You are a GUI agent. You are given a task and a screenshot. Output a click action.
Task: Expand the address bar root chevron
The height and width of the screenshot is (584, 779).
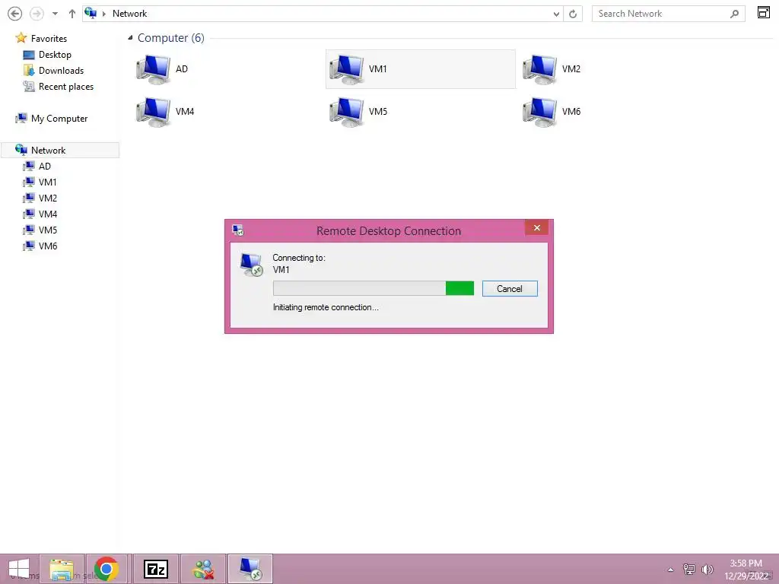[104, 14]
